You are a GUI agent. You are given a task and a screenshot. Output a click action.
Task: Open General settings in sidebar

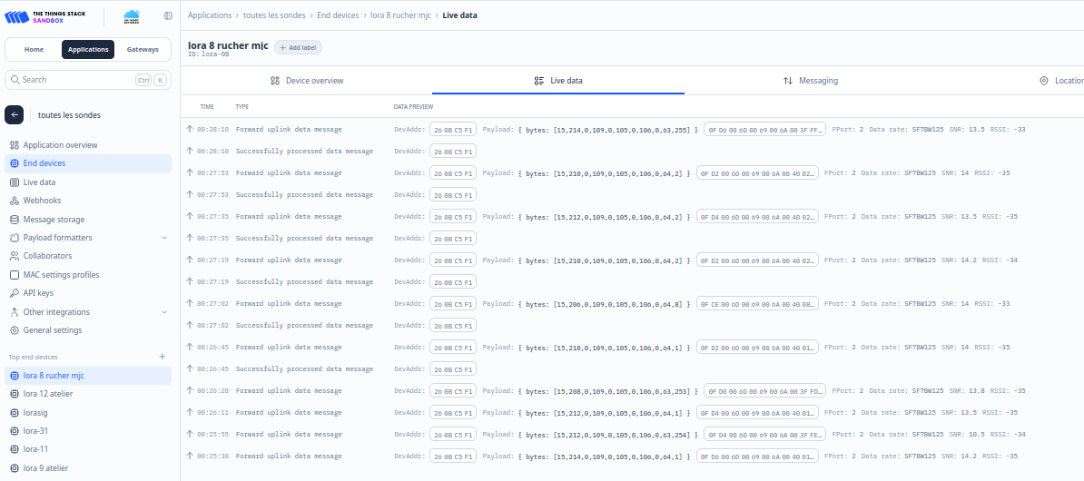coord(52,330)
